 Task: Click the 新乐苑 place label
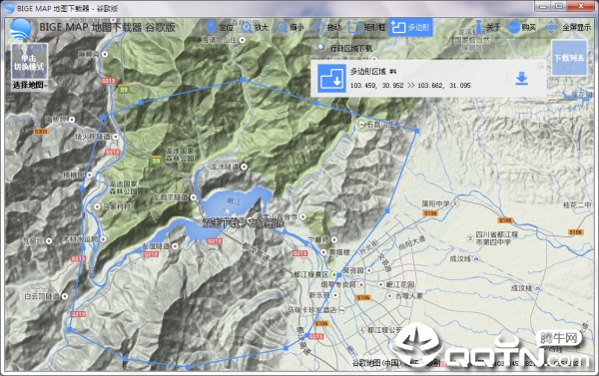click(319, 295)
